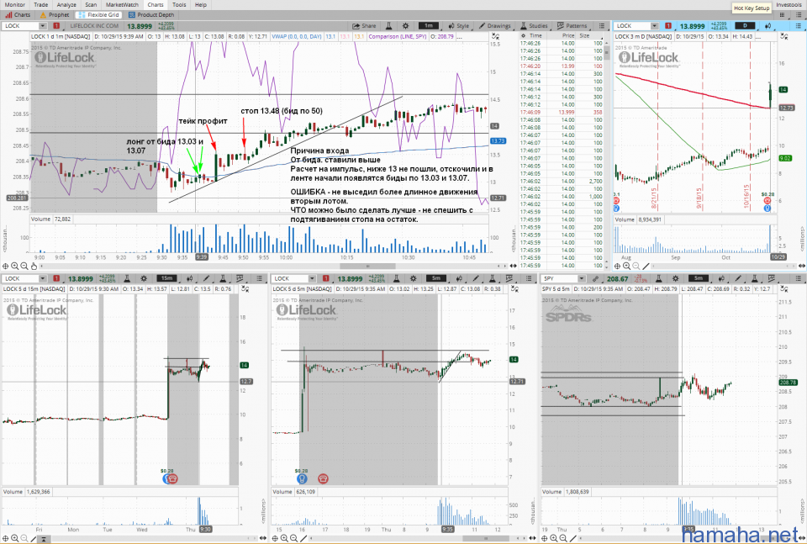
Task: Open the MarketWatch tab
Action: coord(122,5)
